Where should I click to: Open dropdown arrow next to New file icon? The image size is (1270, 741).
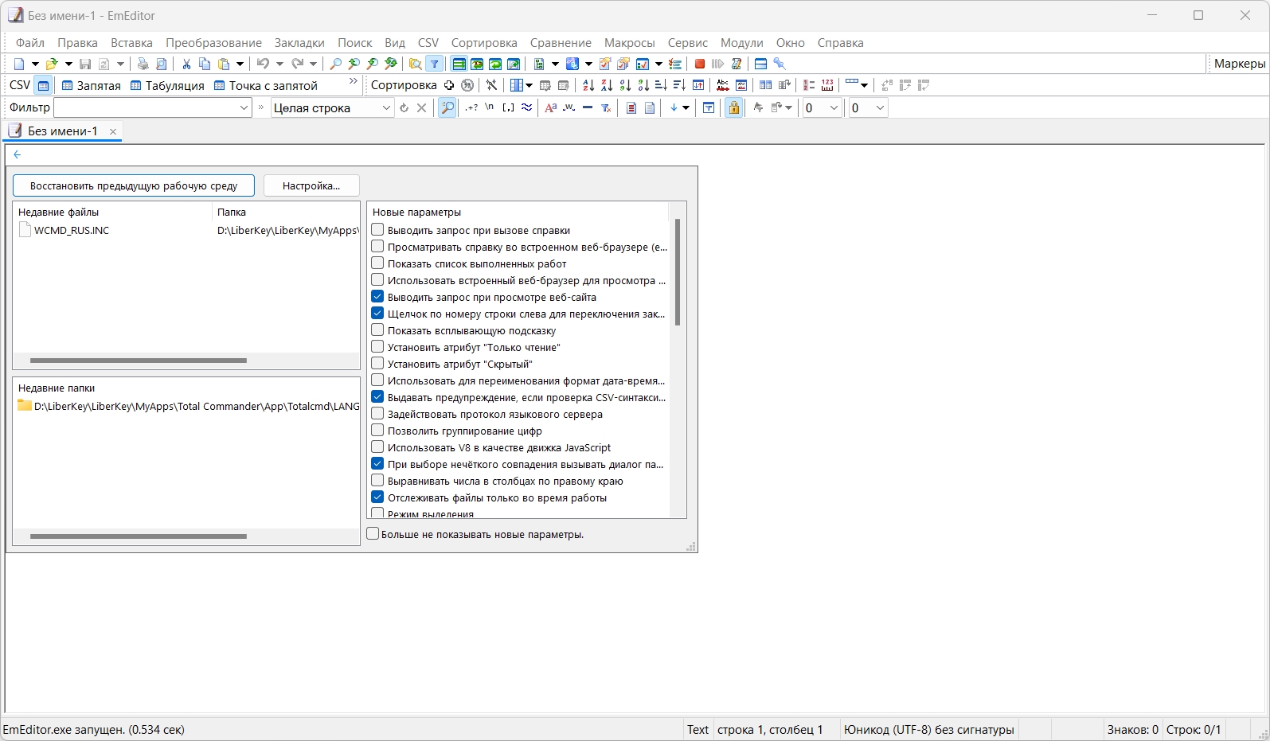pos(35,64)
